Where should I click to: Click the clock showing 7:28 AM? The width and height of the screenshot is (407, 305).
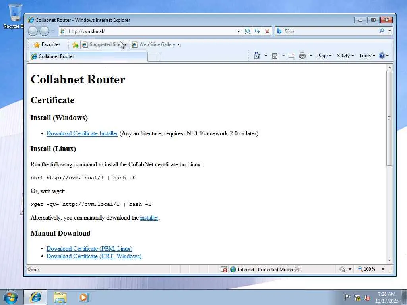coord(387,297)
